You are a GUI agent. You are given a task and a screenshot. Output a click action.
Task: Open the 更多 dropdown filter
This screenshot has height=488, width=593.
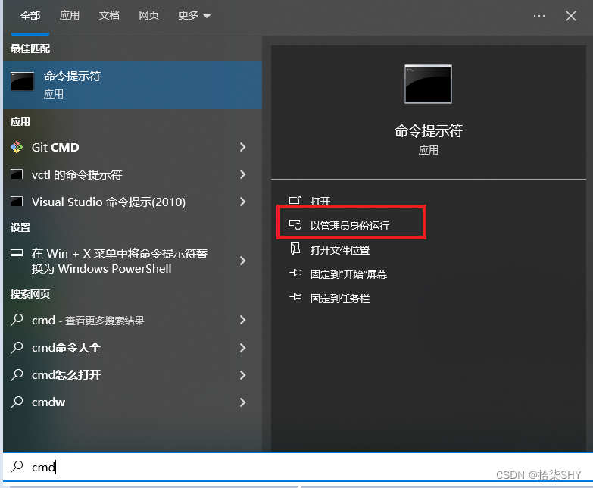[x=195, y=16]
